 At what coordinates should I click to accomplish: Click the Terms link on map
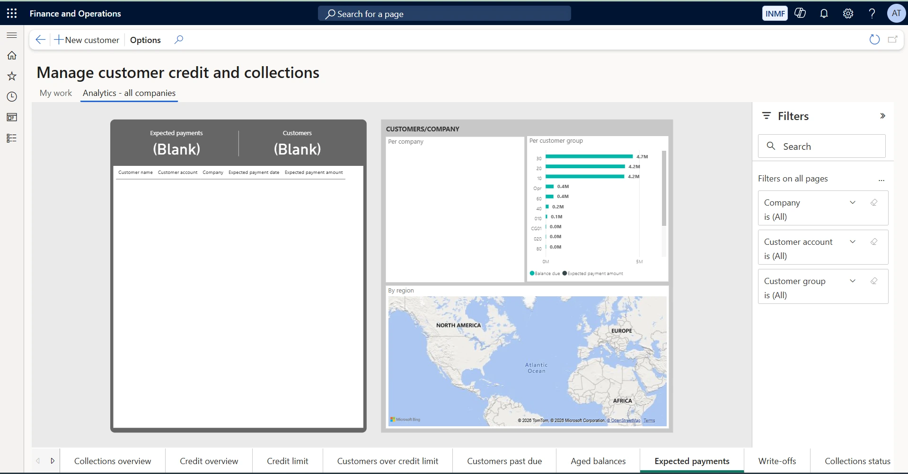(649, 420)
